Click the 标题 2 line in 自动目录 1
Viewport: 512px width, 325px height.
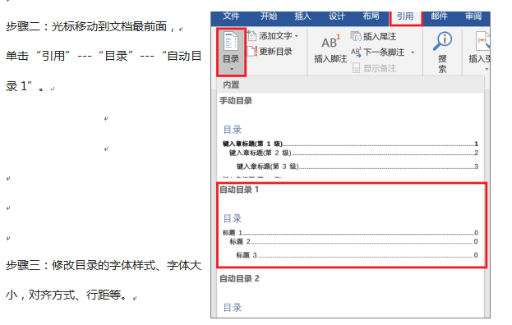[353, 241]
